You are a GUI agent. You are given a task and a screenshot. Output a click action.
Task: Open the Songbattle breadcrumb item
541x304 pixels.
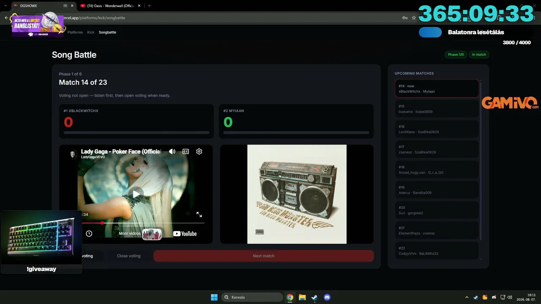point(107,32)
